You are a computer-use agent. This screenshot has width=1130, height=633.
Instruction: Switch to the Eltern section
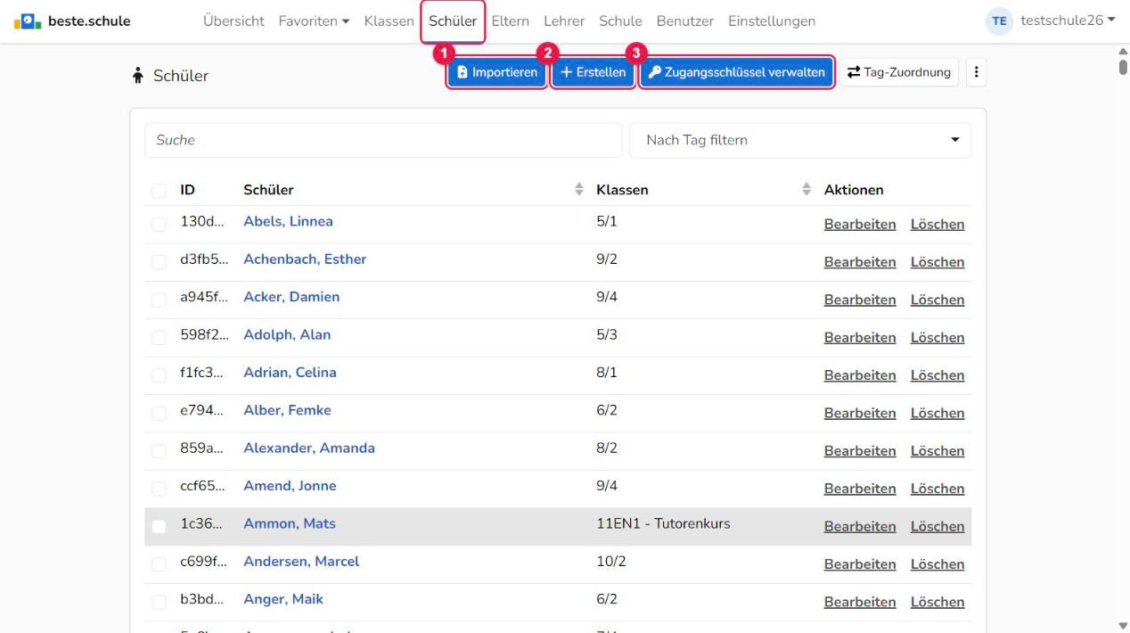(511, 21)
